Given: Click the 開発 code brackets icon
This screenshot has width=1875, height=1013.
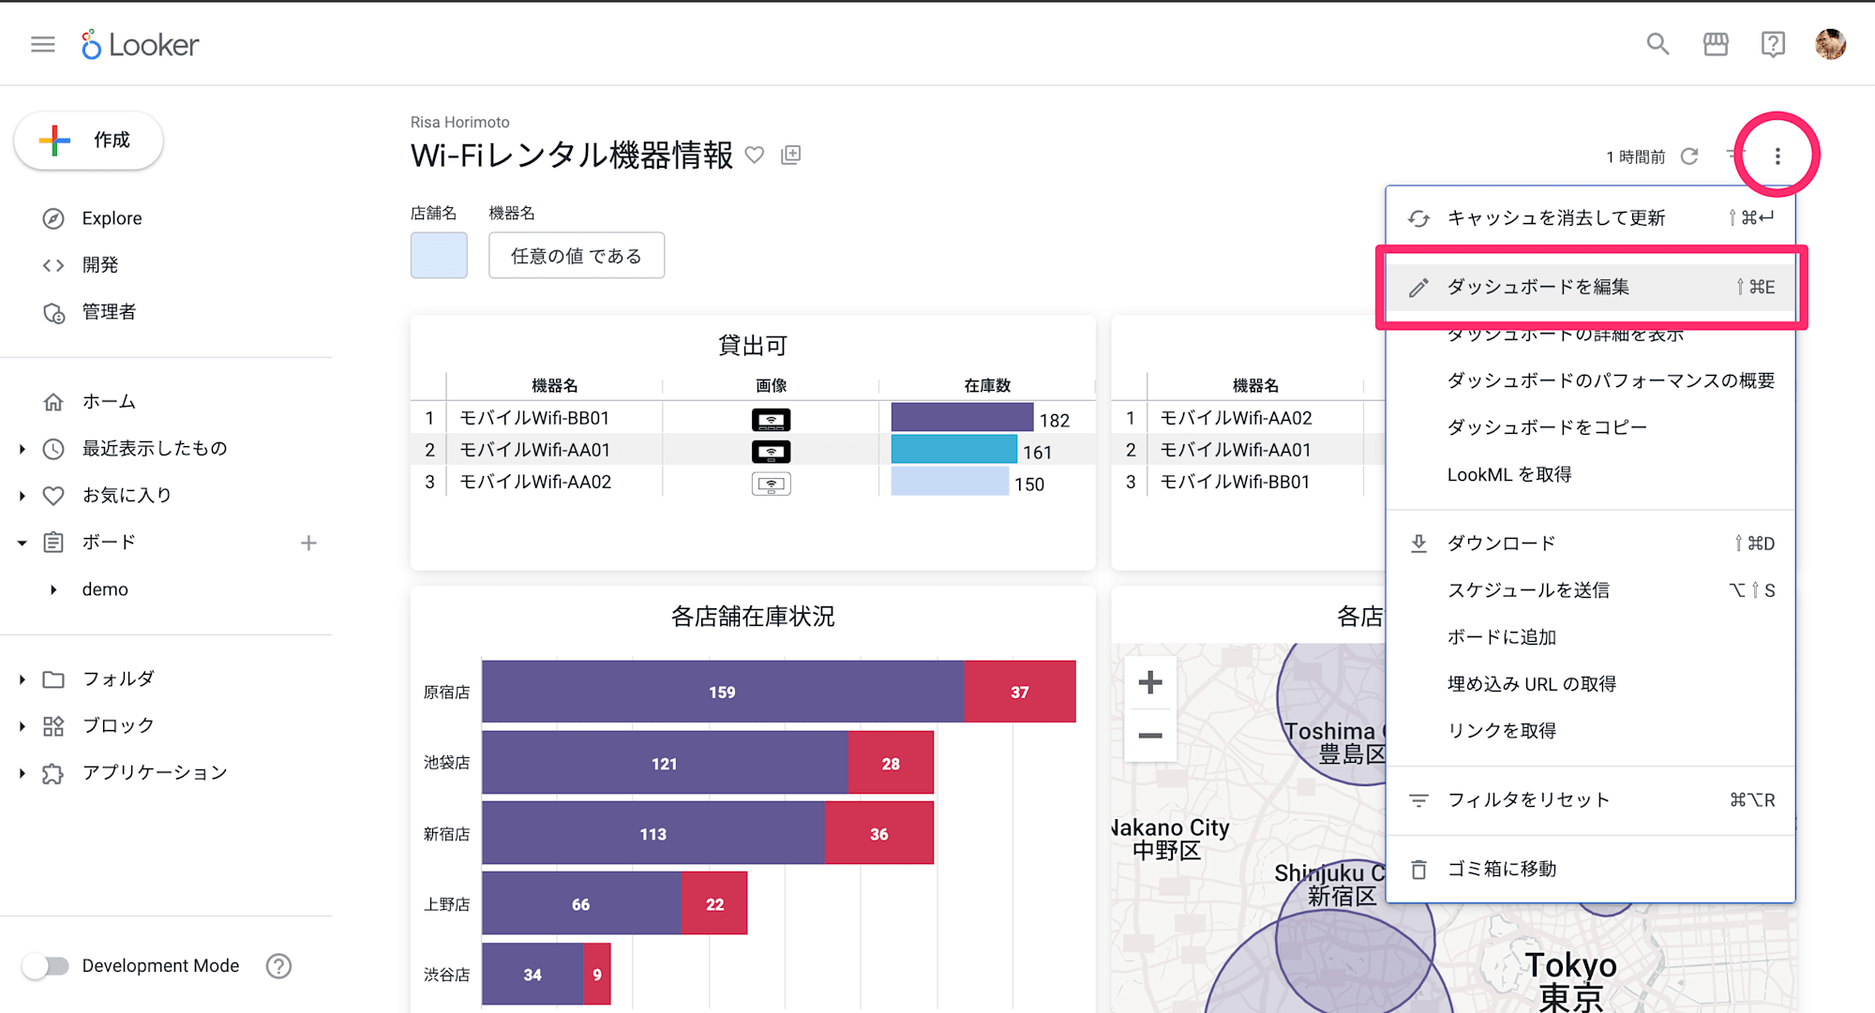Looking at the screenshot, I should point(53,265).
